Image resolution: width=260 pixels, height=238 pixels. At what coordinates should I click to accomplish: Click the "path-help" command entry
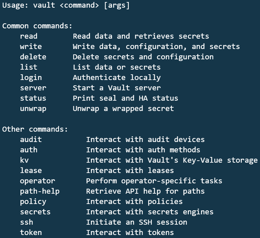[x=40, y=191]
